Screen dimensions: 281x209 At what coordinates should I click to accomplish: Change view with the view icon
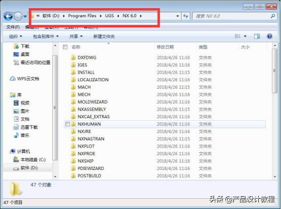tap(237, 37)
